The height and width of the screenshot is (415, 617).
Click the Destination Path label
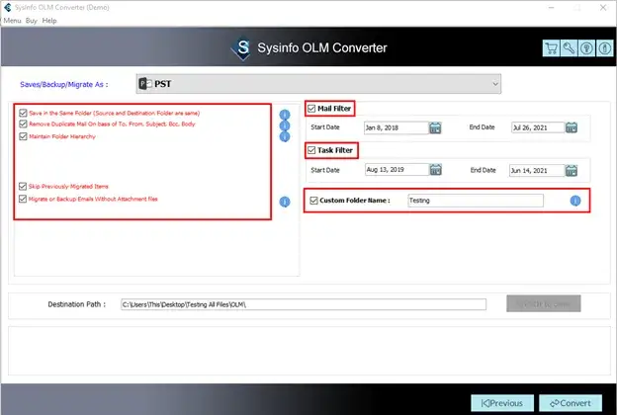(x=77, y=304)
